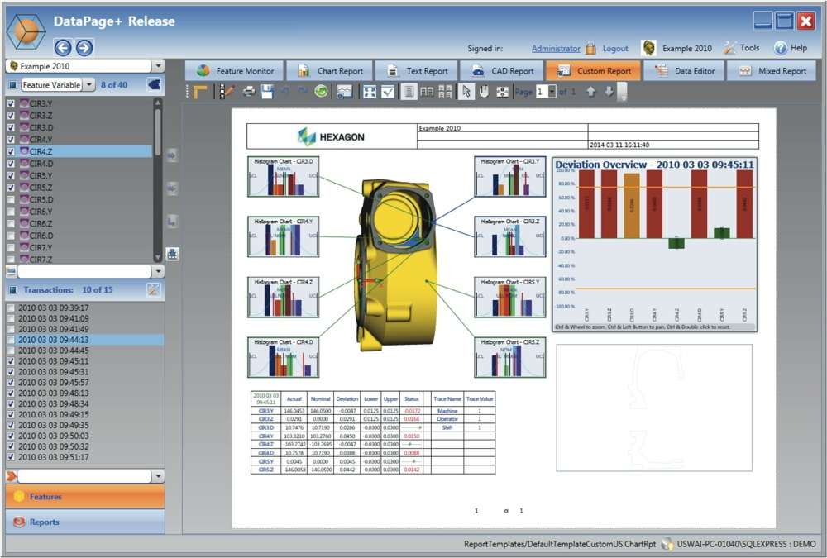This screenshot has height=558, width=827.
Task: Open the dropdown below the feature list
Action: tap(158, 272)
